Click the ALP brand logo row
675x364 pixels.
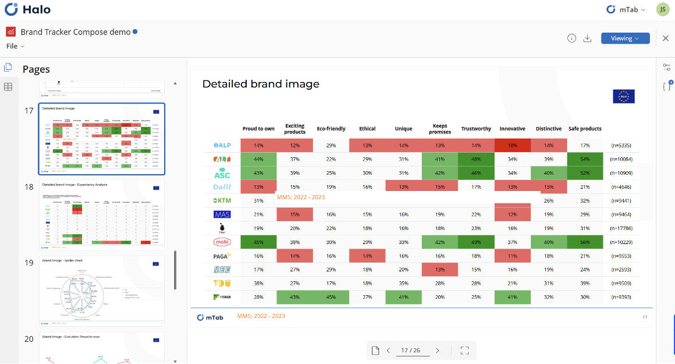point(222,145)
